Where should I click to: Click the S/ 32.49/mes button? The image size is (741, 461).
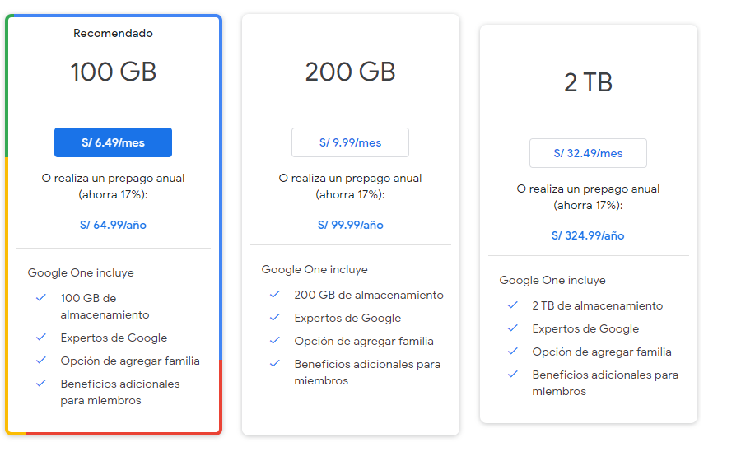588,153
